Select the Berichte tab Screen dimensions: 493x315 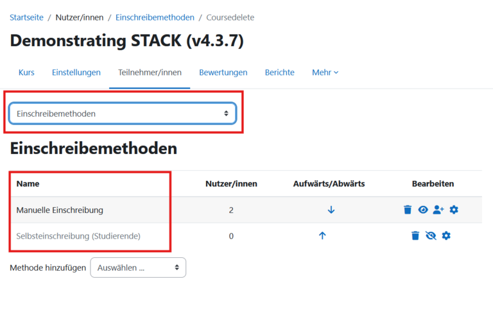coord(279,72)
